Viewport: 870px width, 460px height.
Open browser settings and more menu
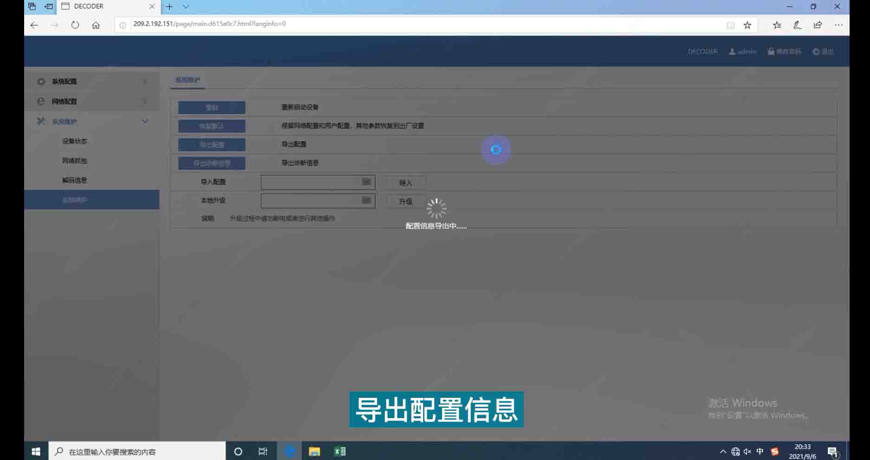tap(838, 25)
